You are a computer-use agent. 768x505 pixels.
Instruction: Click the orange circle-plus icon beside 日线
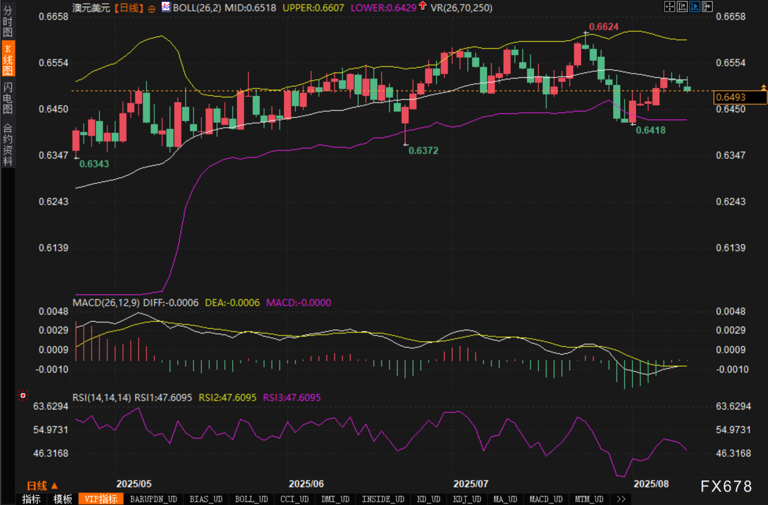pyautogui.click(x=152, y=9)
